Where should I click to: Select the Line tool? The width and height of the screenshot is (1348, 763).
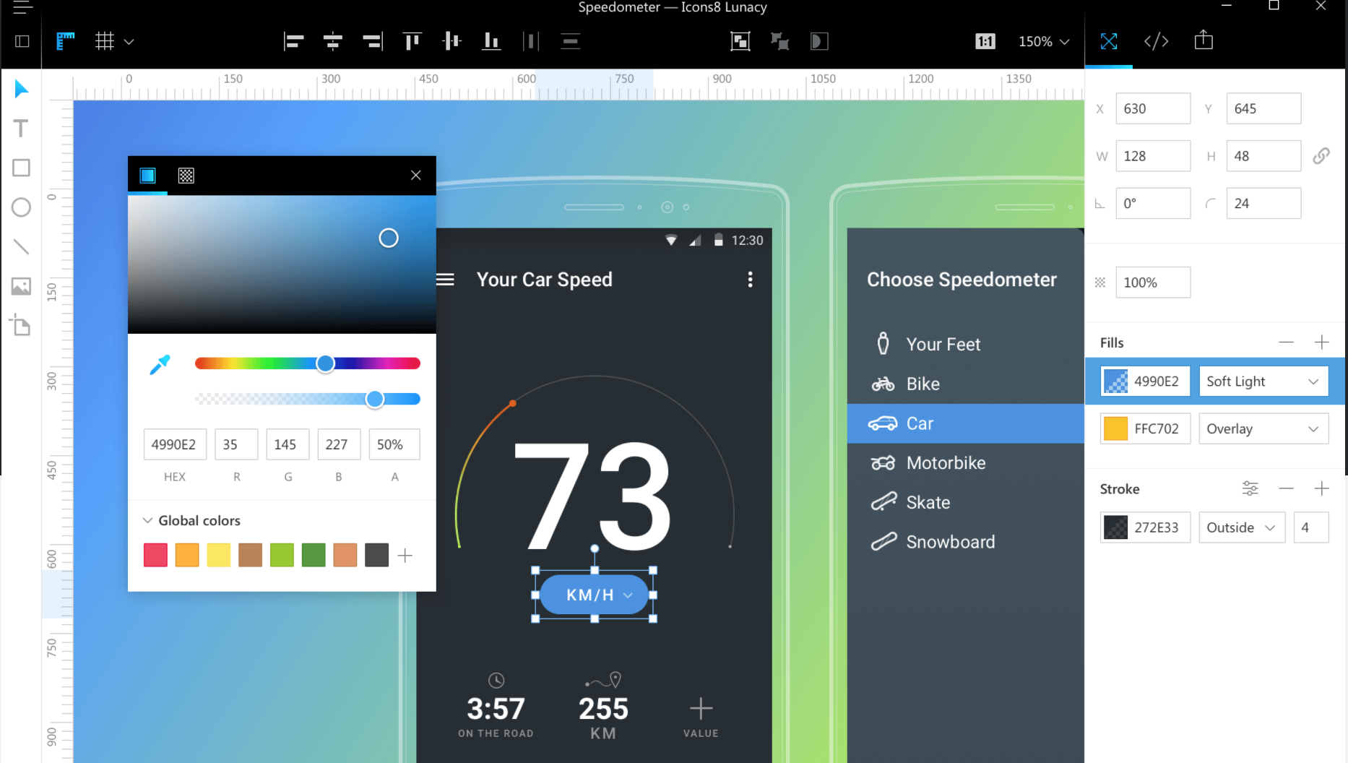tap(21, 247)
